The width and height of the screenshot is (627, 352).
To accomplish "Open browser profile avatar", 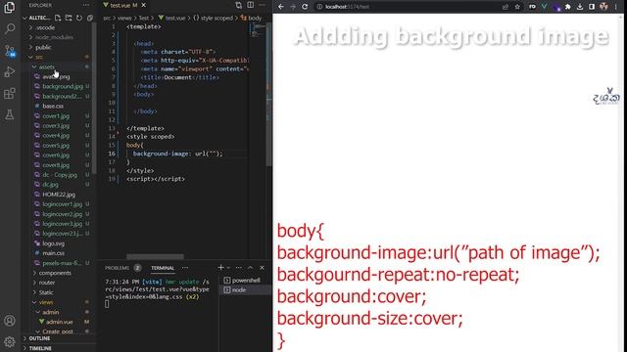I will click(x=603, y=7).
